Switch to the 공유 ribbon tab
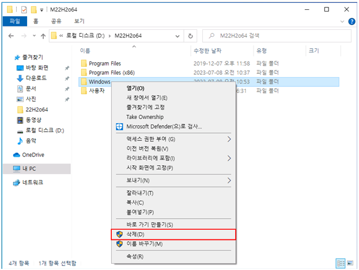The width and height of the screenshot is (359, 270). click(x=56, y=21)
